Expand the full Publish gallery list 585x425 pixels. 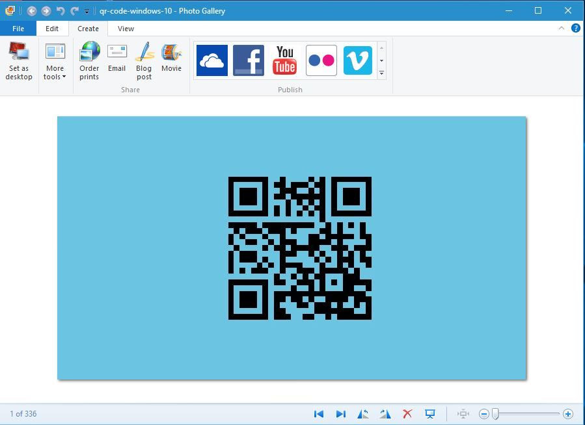[382, 73]
